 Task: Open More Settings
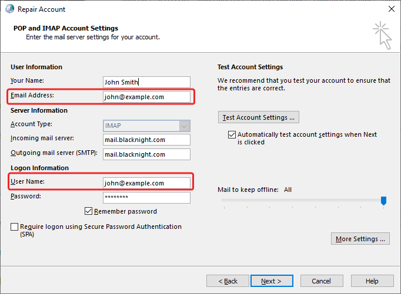360,239
